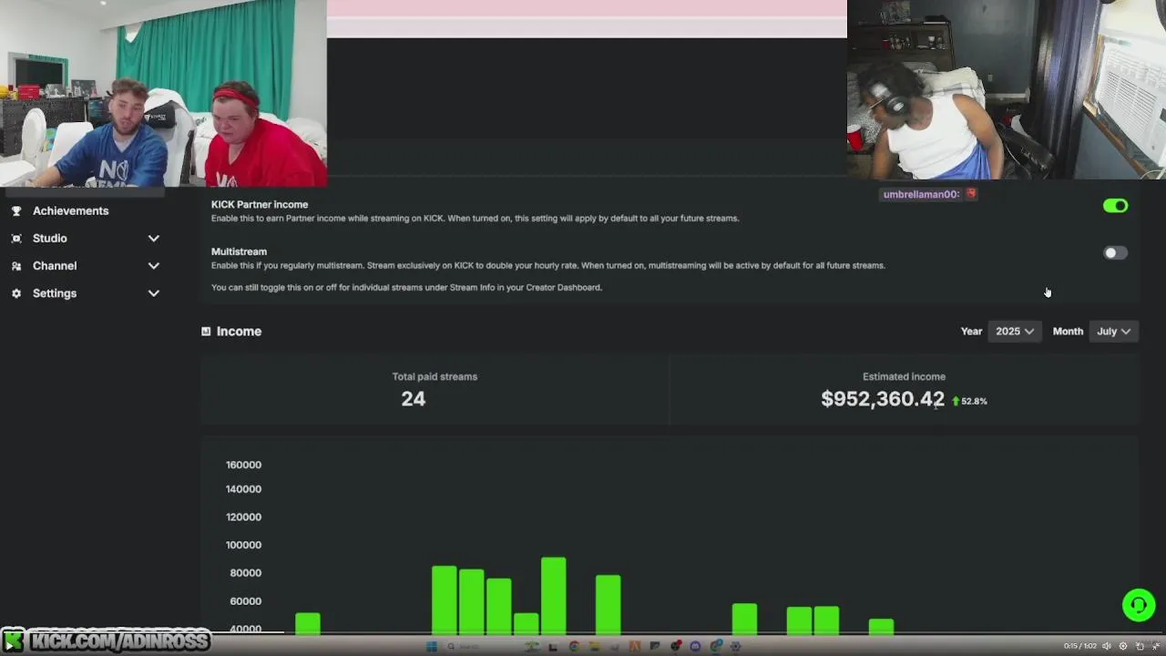1166x656 pixels.
Task: Click the first green bar in the chart
Action: coord(308,623)
